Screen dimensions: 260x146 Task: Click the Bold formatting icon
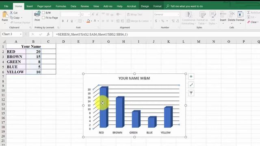click(63, 21)
